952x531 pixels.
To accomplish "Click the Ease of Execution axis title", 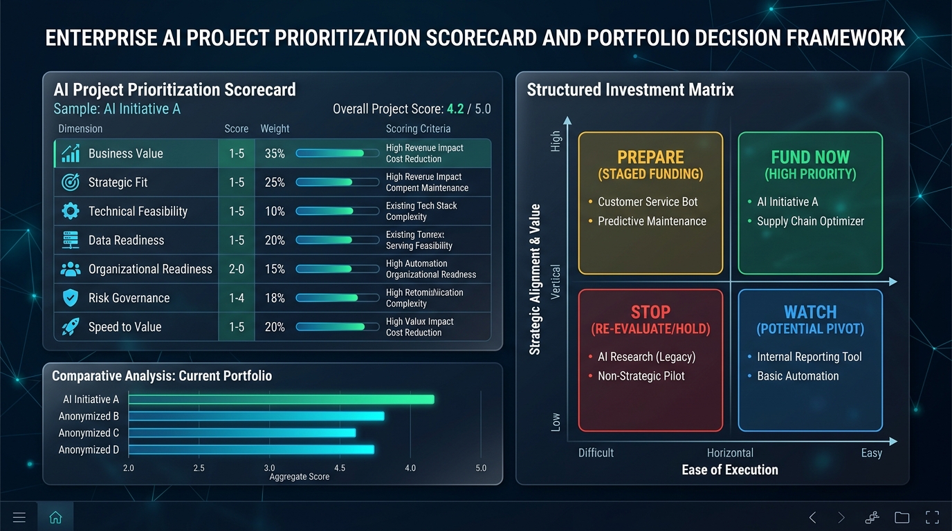I will pos(730,470).
